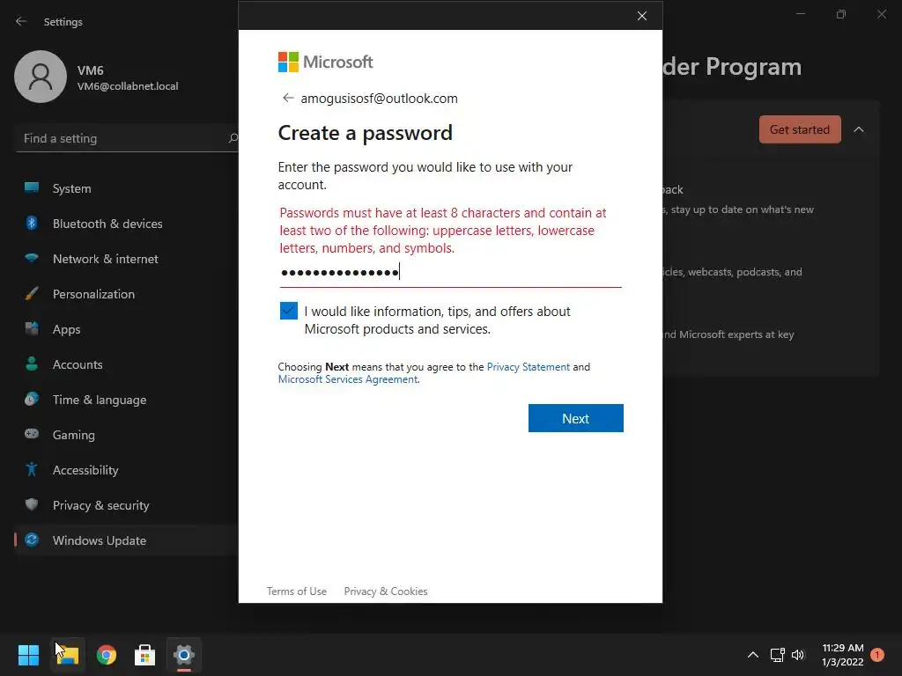This screenshot has height=676, width=902.
Task: Open the Privacy & security category
Action: click(x=125, y=505)
